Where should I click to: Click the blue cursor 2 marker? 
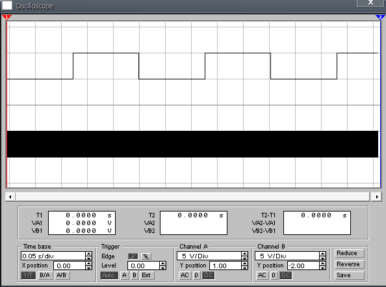tap(380, 18)
